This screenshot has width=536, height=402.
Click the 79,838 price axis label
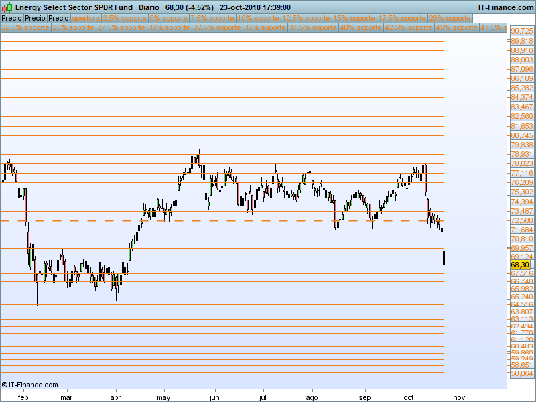click(522, 145)
